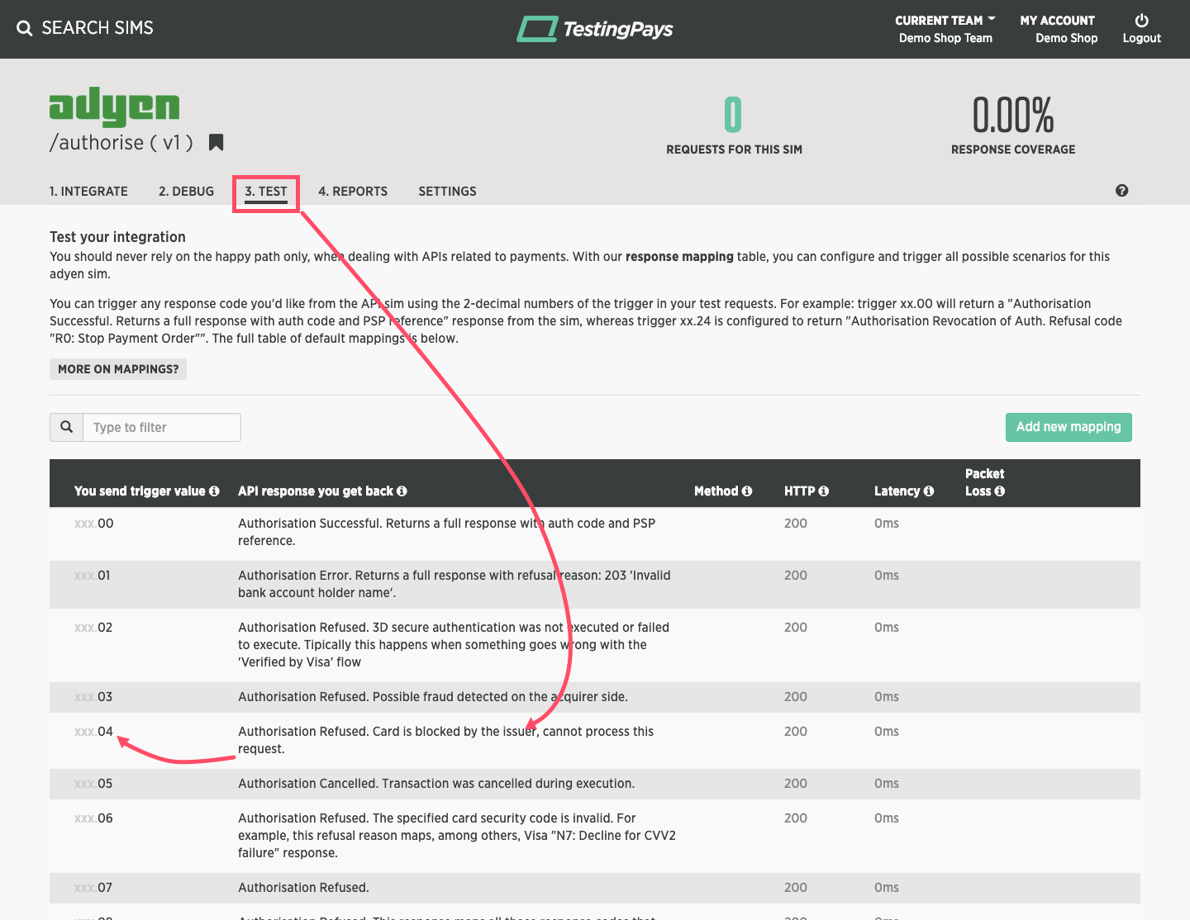Click trigger value xxx.04 cell

(x=93, y=732)
